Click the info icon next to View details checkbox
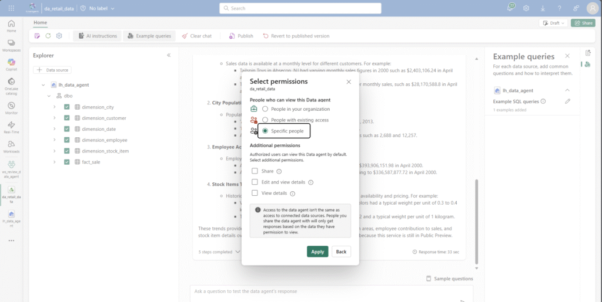Image resolution: width=602 pixels, height=302 pixels. 292,194
